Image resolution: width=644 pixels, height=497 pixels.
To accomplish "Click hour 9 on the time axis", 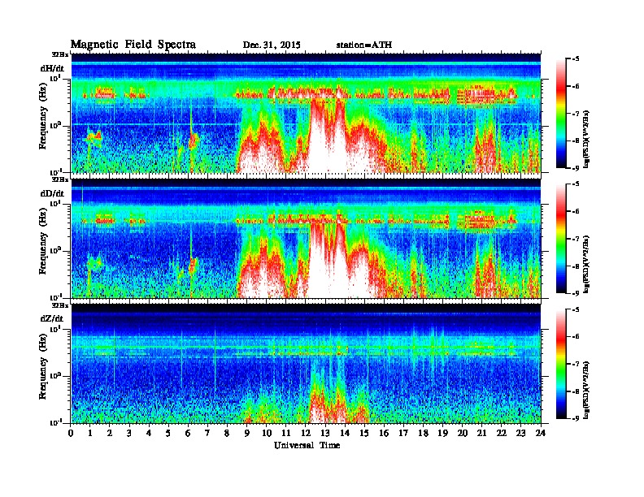I will click(247, 433).
